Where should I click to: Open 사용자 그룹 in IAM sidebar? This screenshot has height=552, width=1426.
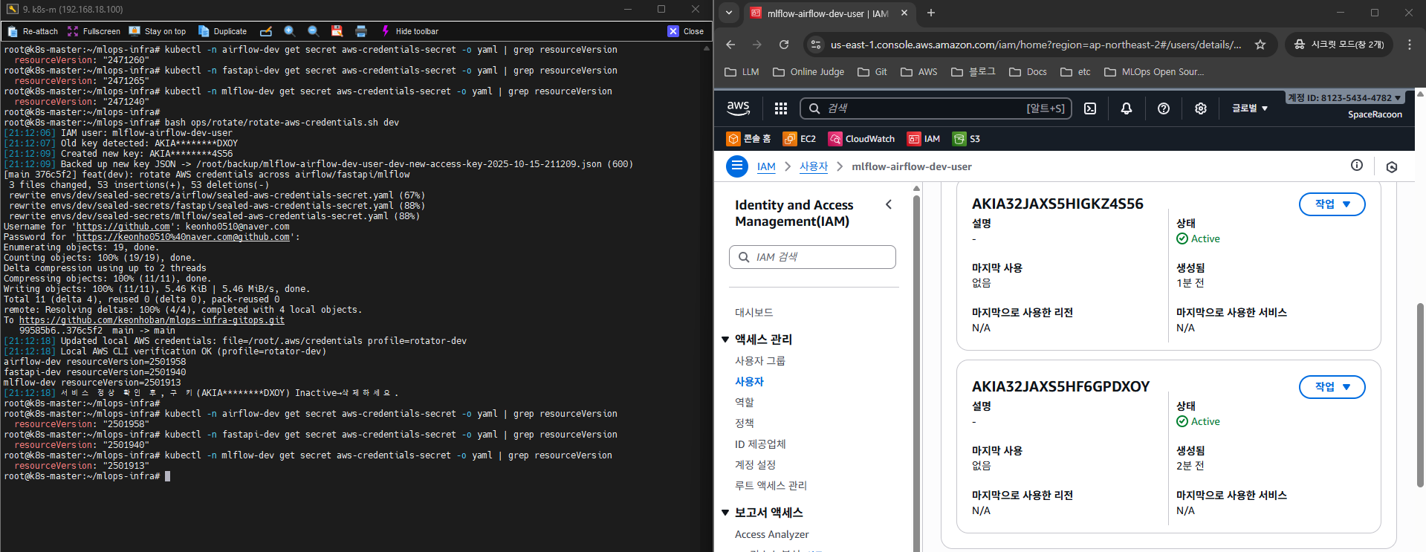point(759,360)
